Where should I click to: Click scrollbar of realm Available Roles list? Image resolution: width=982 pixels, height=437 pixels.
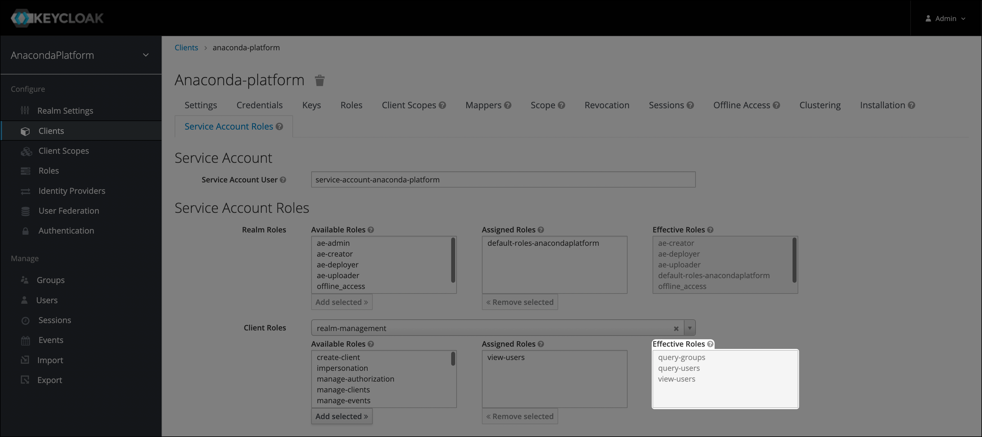(x=453, y=260)
